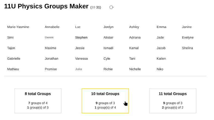The height and width of the screenshot is (120, 214).
Task: Mark Gabrielle as absent
Action: point(14,58)
